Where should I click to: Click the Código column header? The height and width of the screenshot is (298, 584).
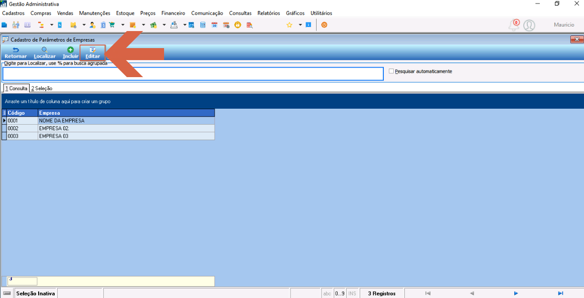(x=23, y=113)
